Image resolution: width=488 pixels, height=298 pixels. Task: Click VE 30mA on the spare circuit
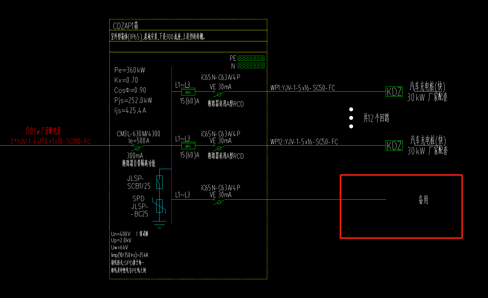pos(220,195)
